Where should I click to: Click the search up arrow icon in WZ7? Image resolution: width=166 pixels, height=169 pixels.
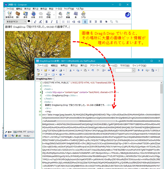click(x=143, y=70)
